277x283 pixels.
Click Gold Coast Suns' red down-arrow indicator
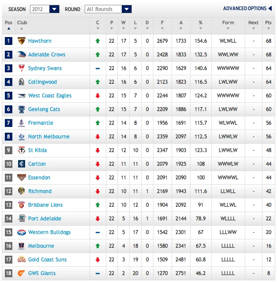click(97, 260)
